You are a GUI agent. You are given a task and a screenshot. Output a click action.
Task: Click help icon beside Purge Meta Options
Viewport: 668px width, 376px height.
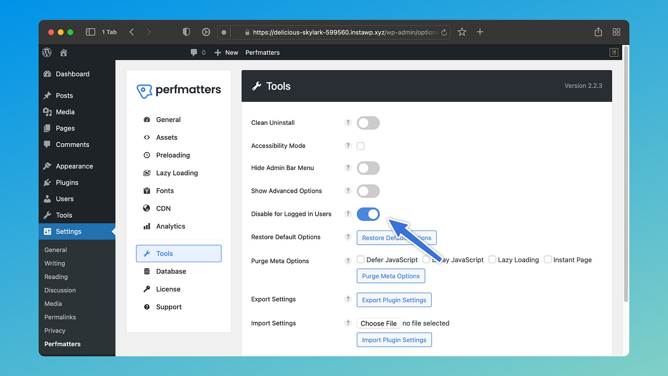coord(348,261)
